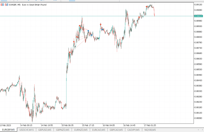Click the 0.88380 price scale label
Screen dimensions: 204x132
click(199, 86)
